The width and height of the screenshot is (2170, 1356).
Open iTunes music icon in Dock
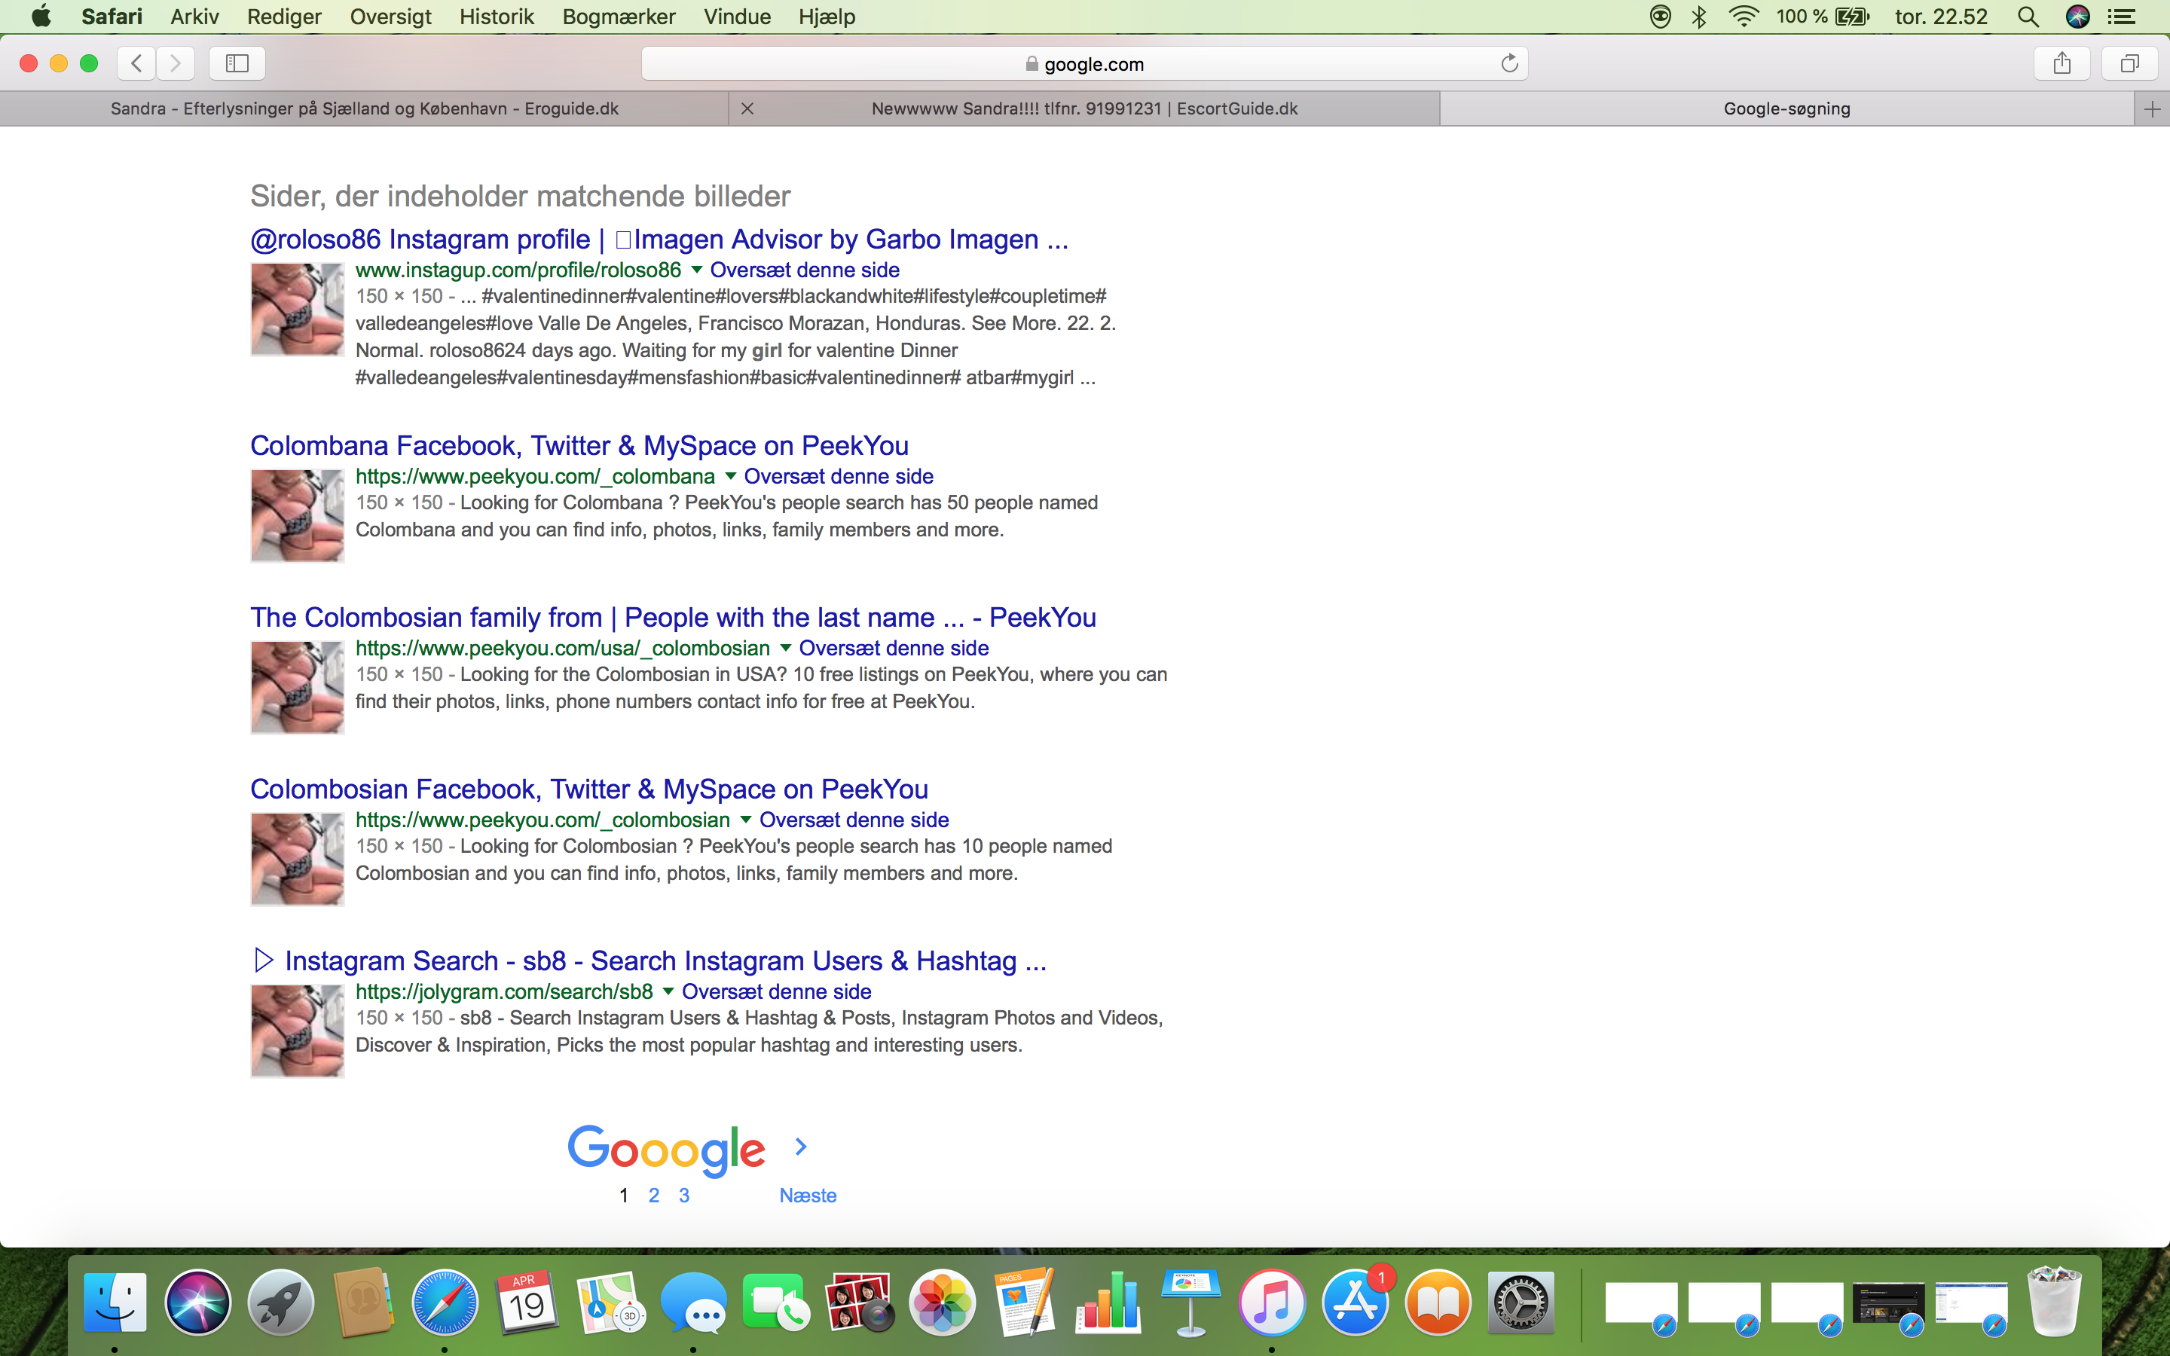(x=1273, y=1303)
